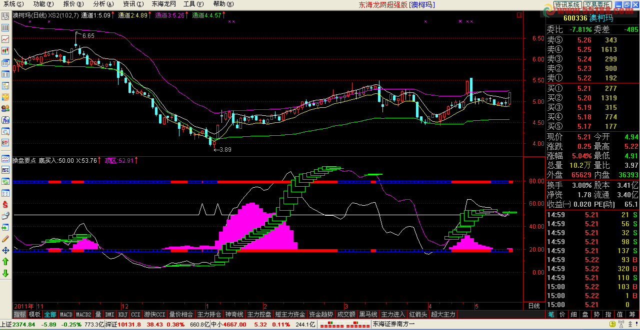Switch to the DMI indicator tab

click(x=109, y=315)
